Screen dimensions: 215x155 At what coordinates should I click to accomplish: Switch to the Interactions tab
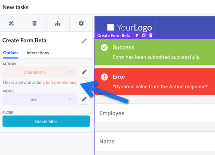[38, 53]
